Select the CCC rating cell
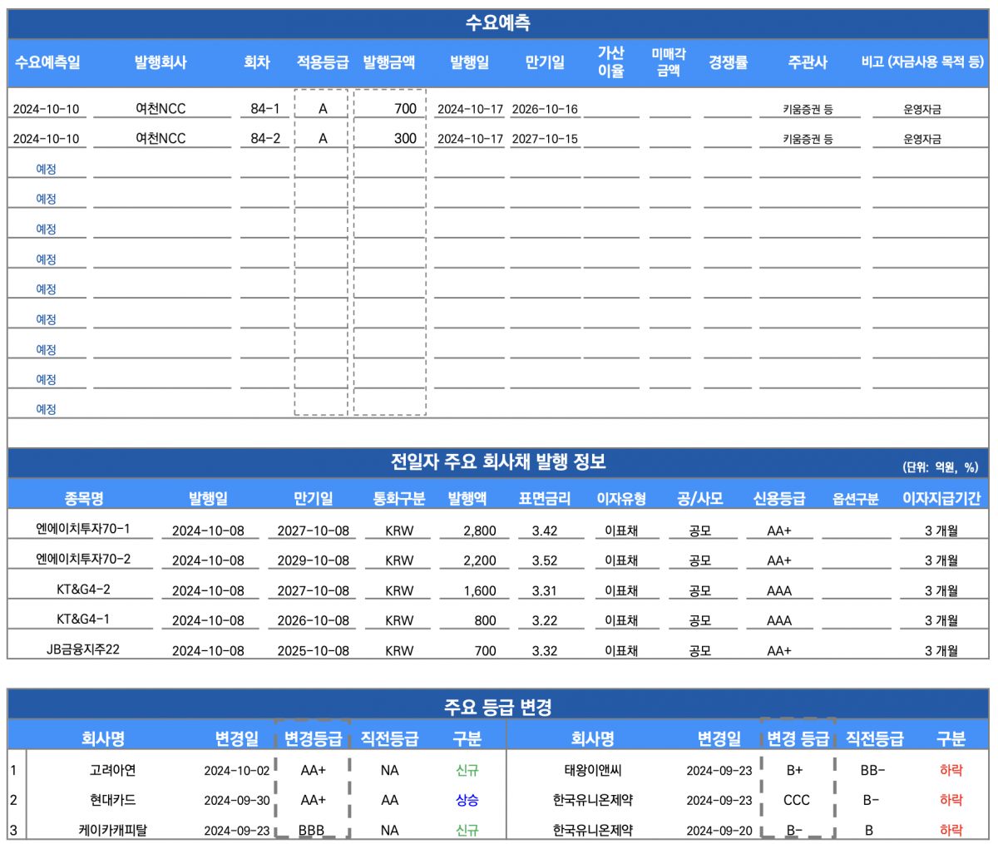Screen dimensions: 998x844 pos(796,800)
